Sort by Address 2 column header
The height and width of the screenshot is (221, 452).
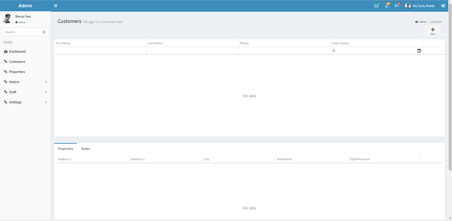tap(166, 159)
